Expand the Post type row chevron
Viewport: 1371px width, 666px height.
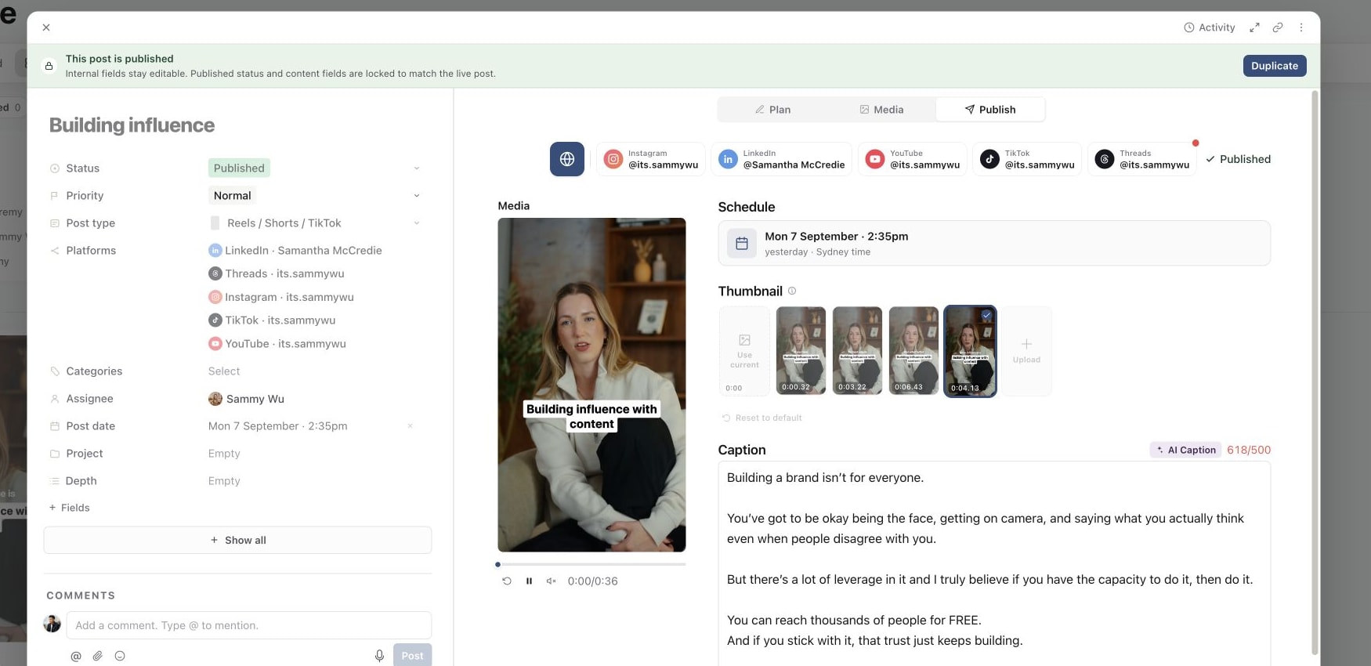click(417, 223)
